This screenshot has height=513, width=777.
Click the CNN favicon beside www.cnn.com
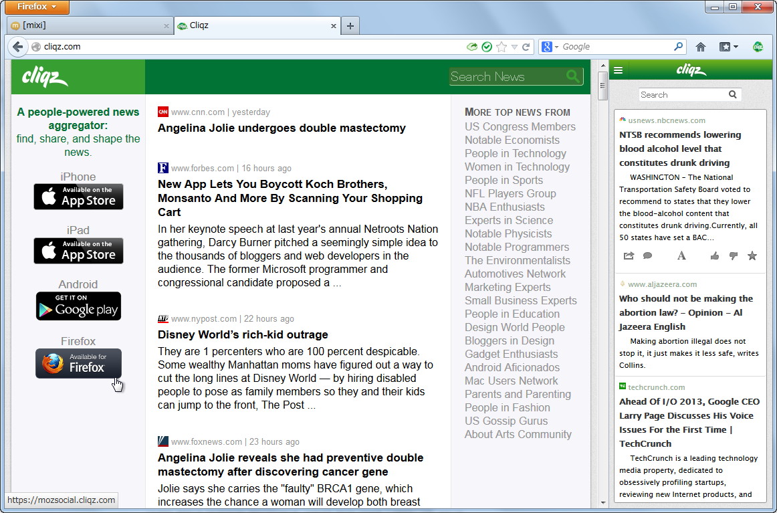tap(163, 112)
